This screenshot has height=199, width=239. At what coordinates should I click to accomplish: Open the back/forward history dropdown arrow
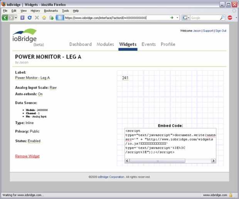pos(16,18)
